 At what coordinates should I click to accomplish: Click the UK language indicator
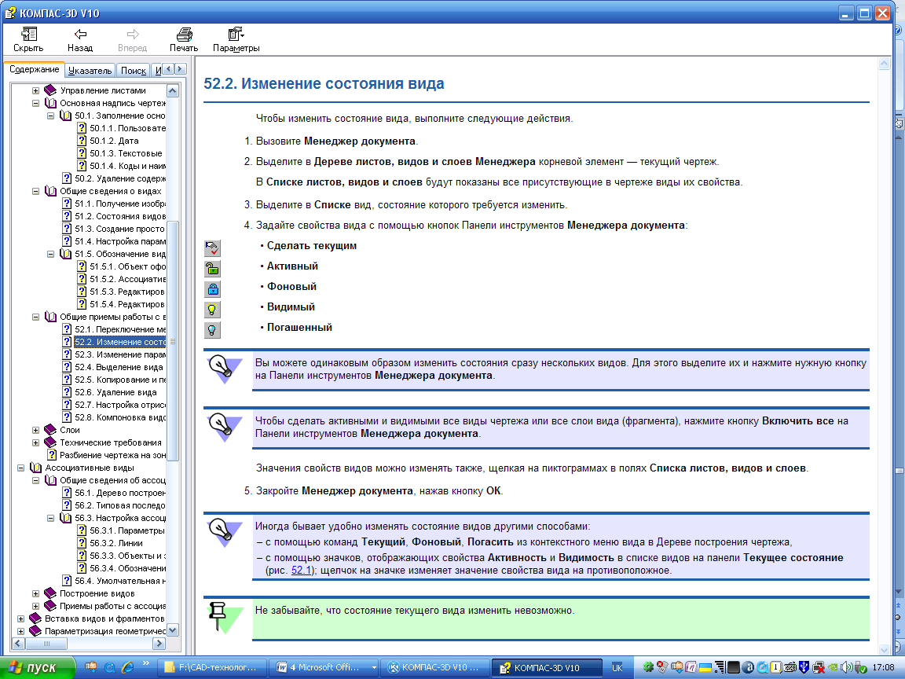[617, 668]
